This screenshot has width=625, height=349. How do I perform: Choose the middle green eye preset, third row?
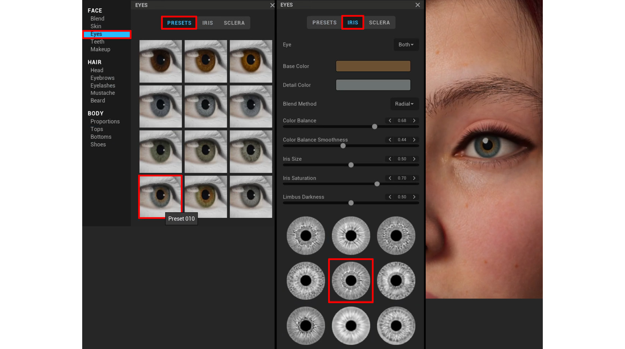pyautogui.click(x=206, y=152)
